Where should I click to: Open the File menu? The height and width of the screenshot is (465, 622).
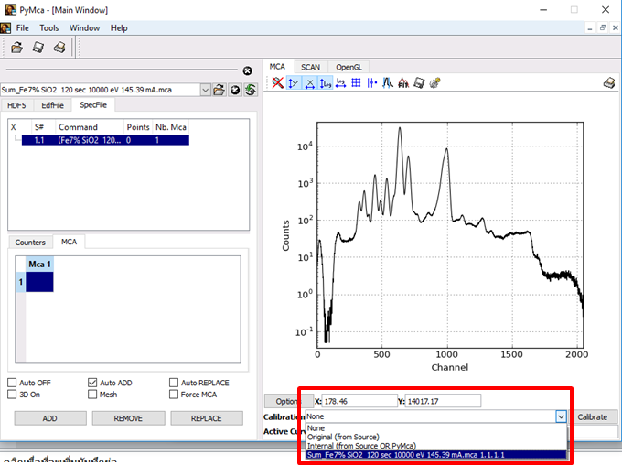click(22, 27)
